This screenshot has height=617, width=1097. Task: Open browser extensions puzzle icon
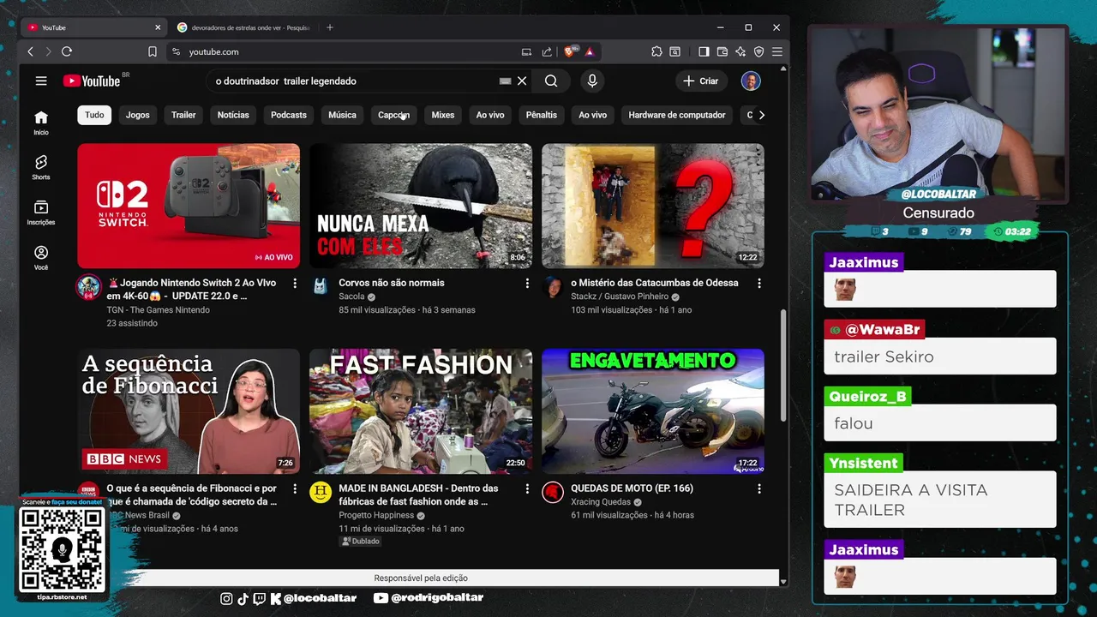coord(656,51)
